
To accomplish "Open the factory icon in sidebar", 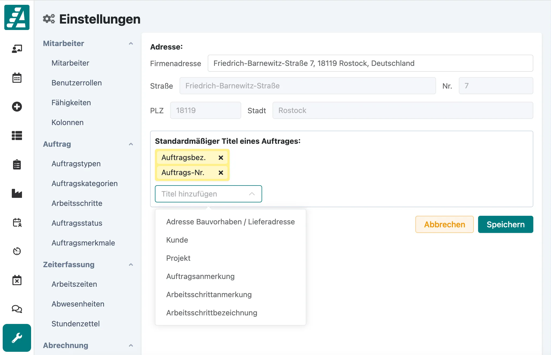I will tap(17, 193).
